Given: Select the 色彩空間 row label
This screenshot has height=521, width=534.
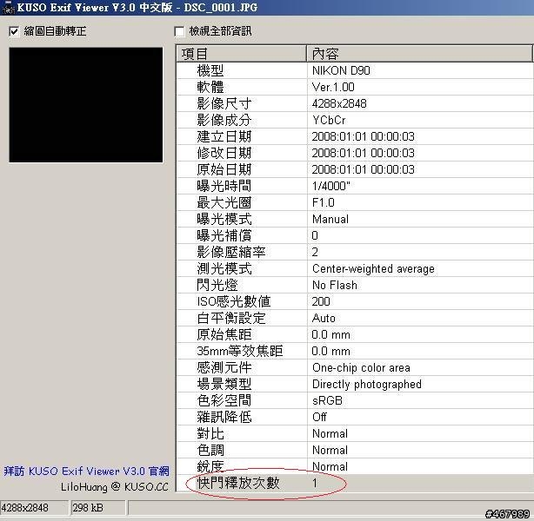Looking at the screenshot, I should 224,400.
